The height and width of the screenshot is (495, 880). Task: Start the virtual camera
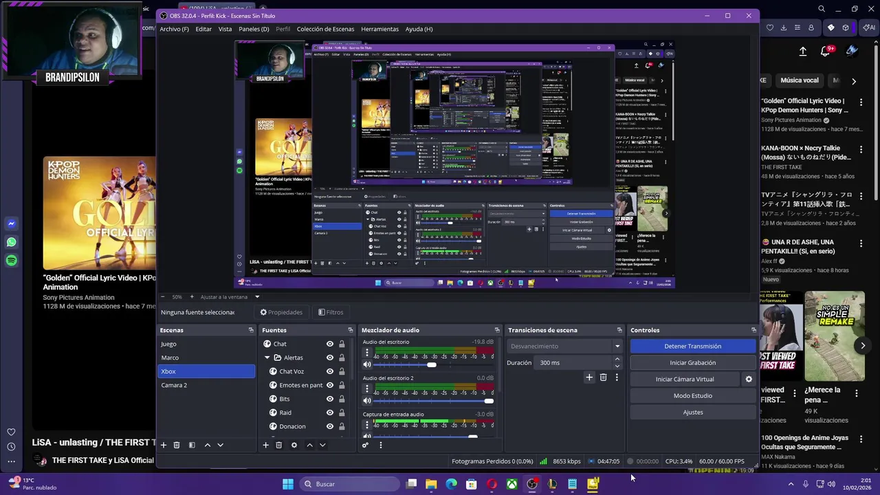pos(685,379)
